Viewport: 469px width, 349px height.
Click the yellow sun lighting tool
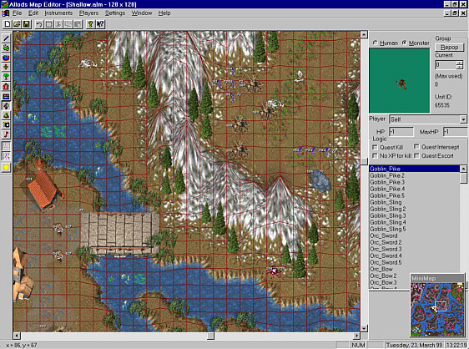tap(6, 167)
